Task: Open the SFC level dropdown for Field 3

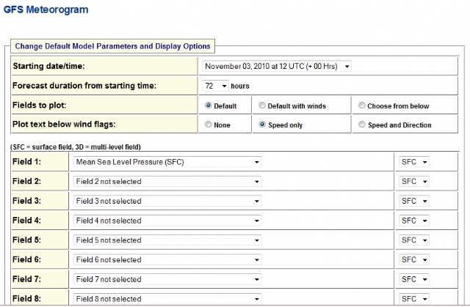Action: click(x=414, y=201)
